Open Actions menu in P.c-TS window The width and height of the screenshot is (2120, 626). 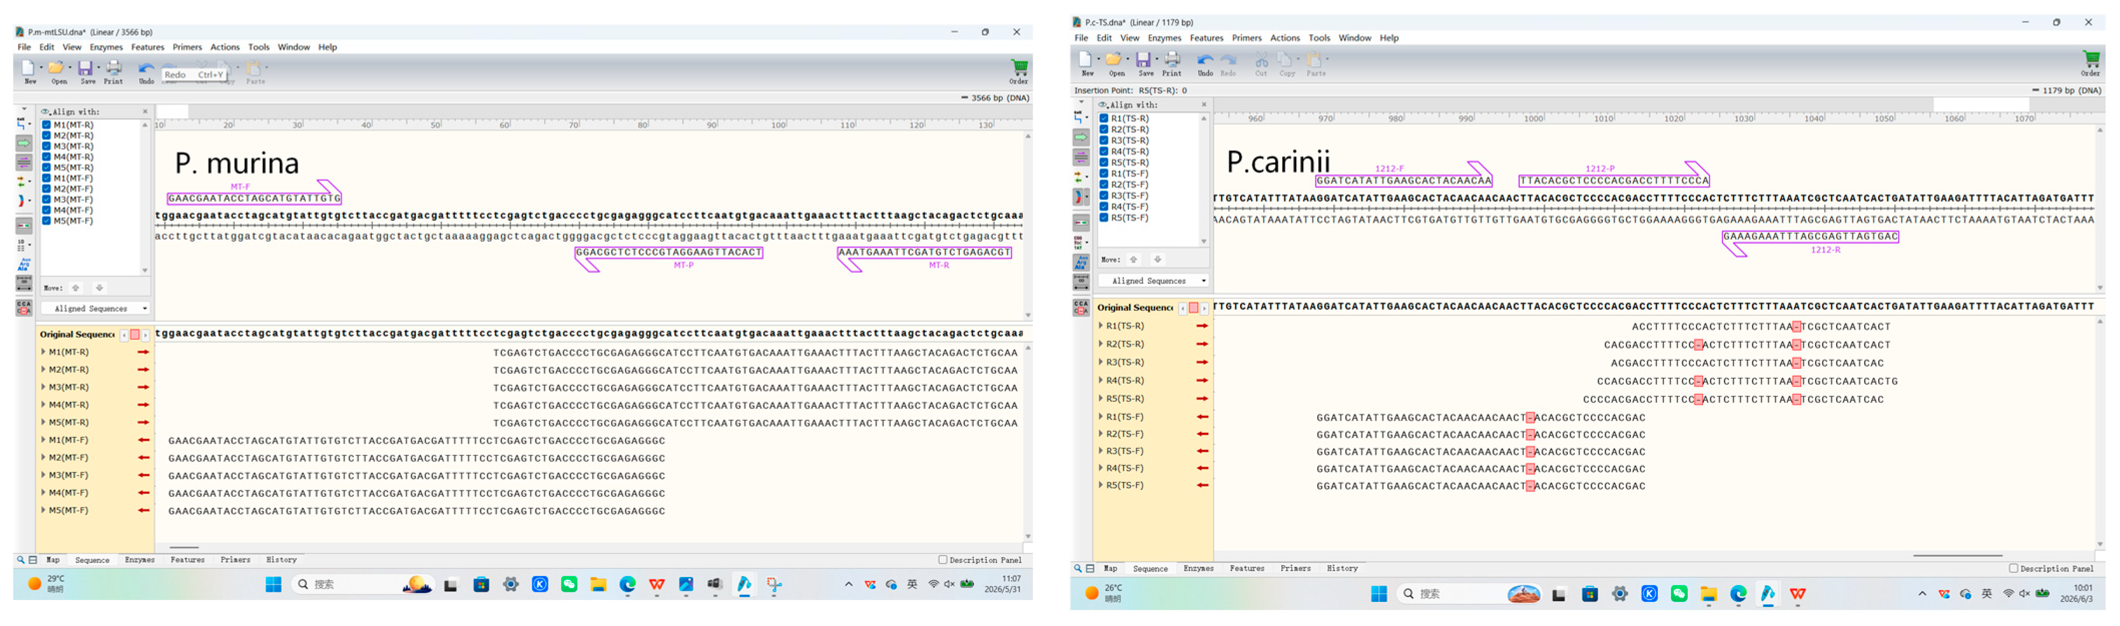point(1285,38)
